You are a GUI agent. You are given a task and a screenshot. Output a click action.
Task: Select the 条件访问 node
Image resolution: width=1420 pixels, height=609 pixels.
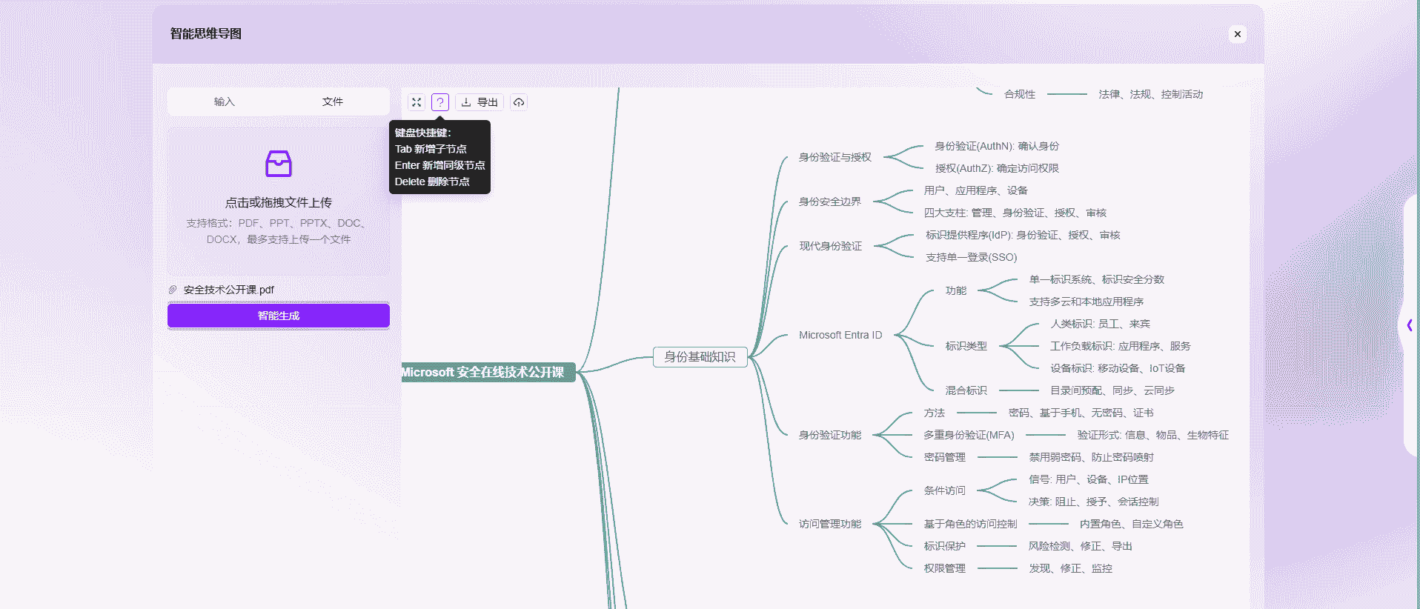coord(944,490)
